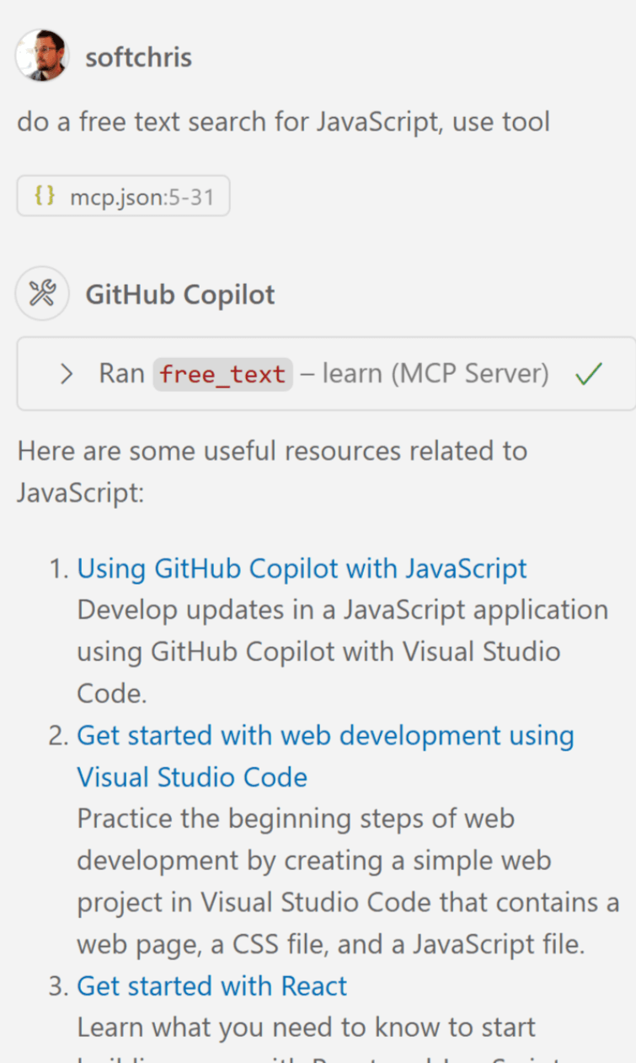Open Get started with web development link
The height and width of the screenshot is (1063, 636).
pyautogui.click(x=325, y=756)
